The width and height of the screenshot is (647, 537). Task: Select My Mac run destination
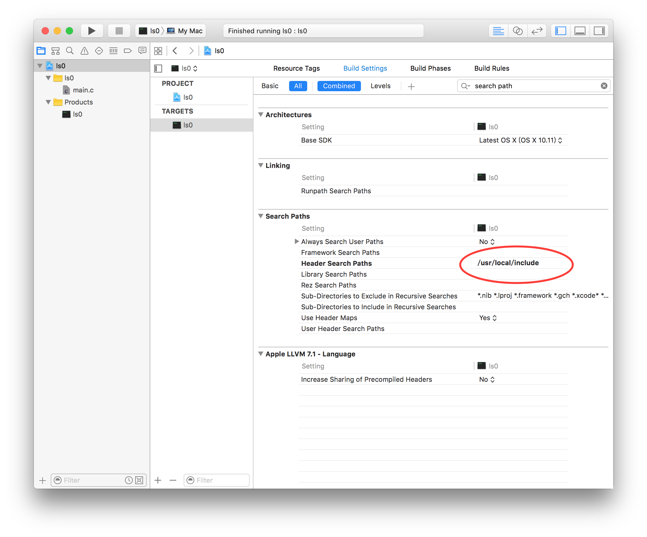tap(185, 31)
